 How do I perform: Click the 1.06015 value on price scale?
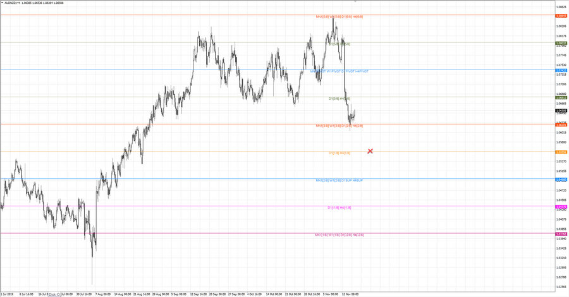pos(561,132)
